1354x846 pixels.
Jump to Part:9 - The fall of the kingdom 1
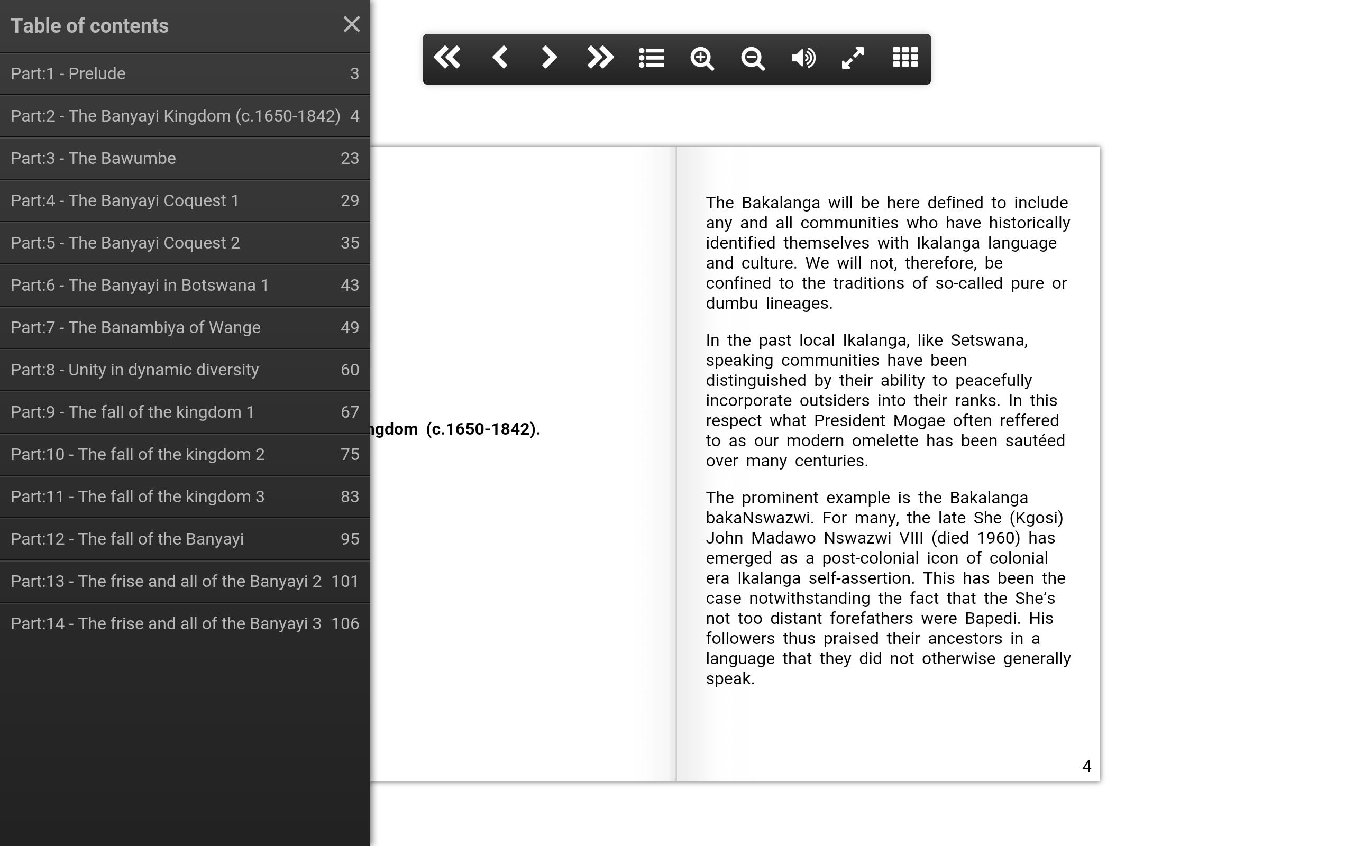(x=185, y=412)
